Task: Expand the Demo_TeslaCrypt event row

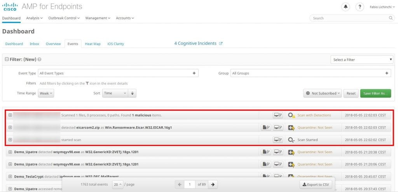Action: [x=10, y=176]
